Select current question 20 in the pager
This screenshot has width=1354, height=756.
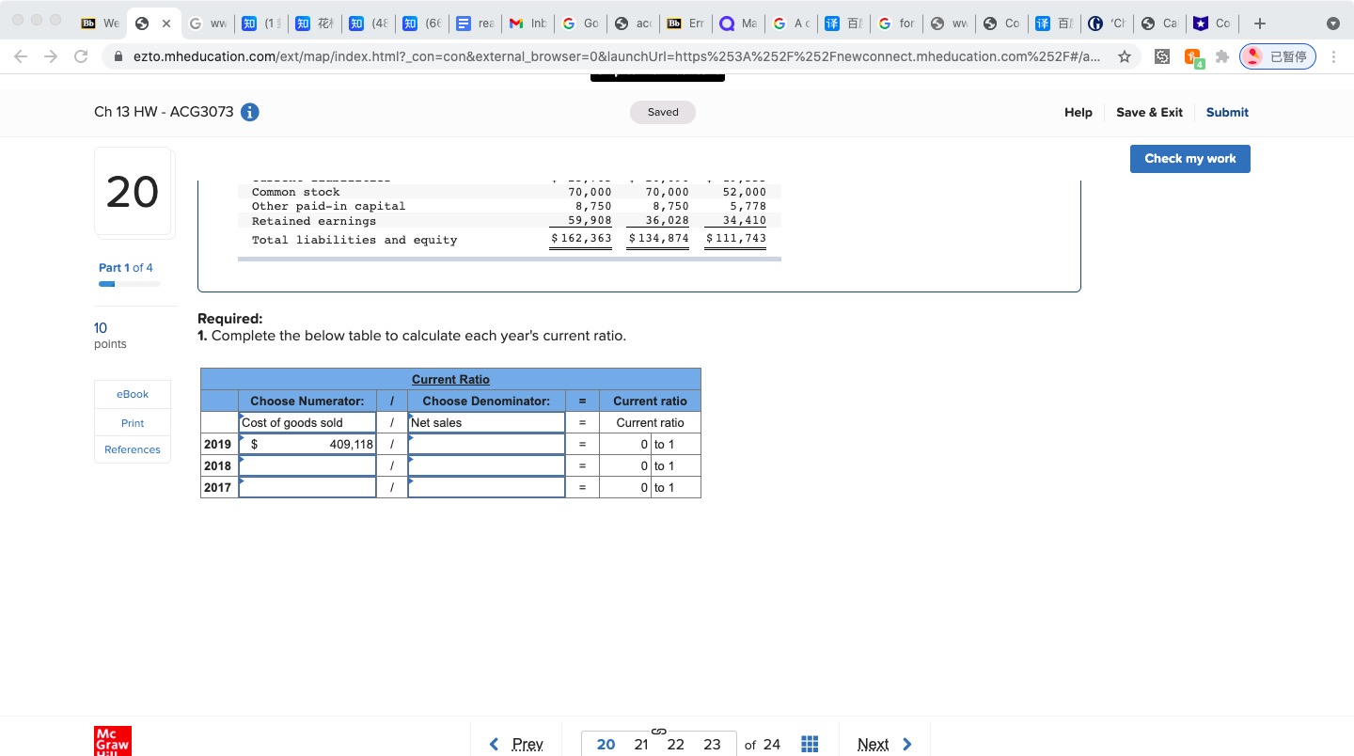point(606,744)
